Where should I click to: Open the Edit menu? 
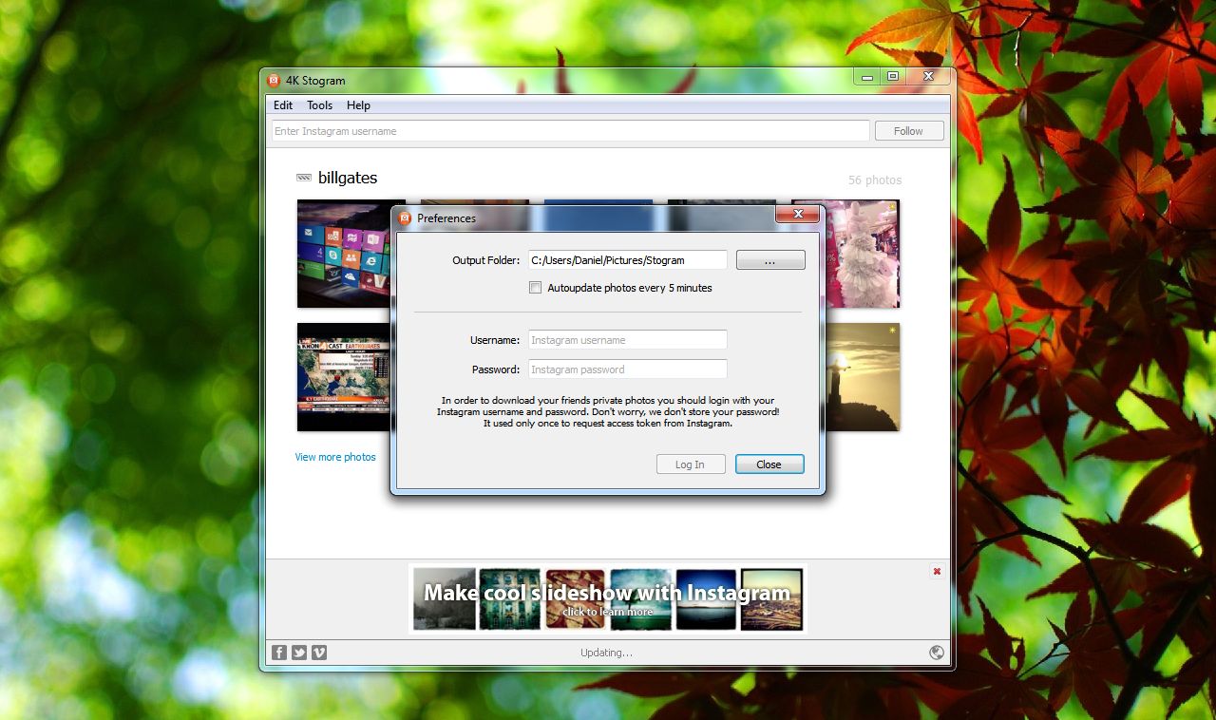pyautogui.click(x=283, y=105)
